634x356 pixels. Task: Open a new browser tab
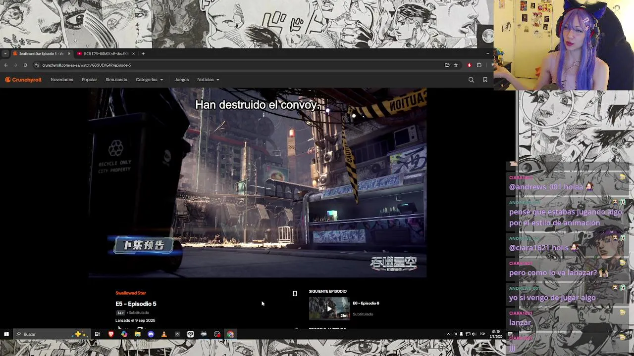coord(143,53)
